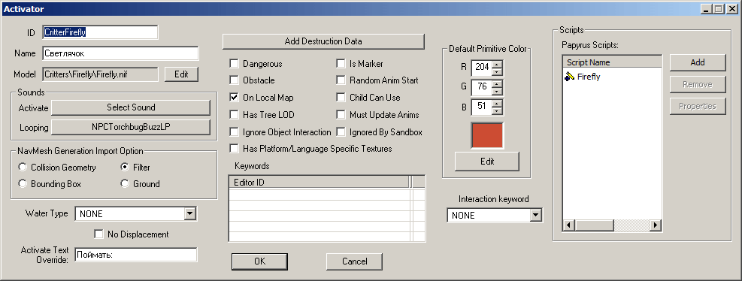This screenshot has height=281, width=742.
Task: Click Add Destruction Data button
Action: 324,41
